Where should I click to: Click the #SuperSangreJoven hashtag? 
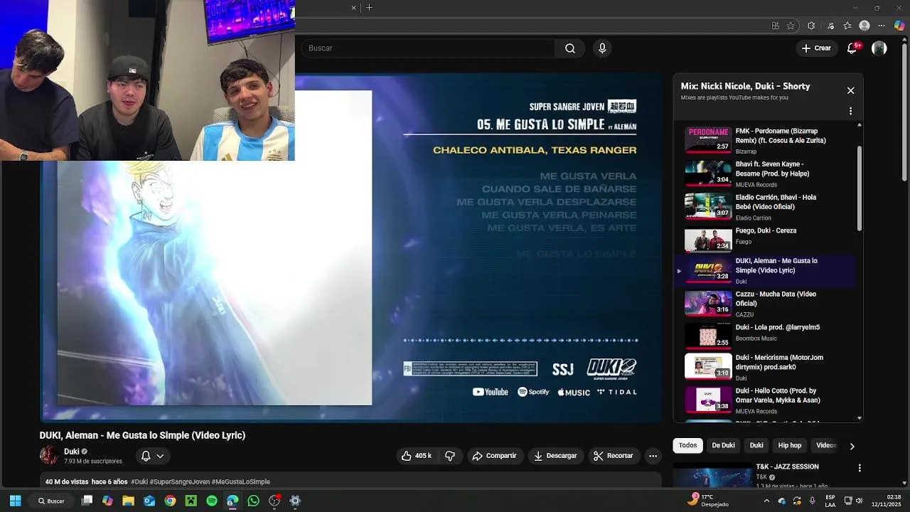click(x=178, y=482)
